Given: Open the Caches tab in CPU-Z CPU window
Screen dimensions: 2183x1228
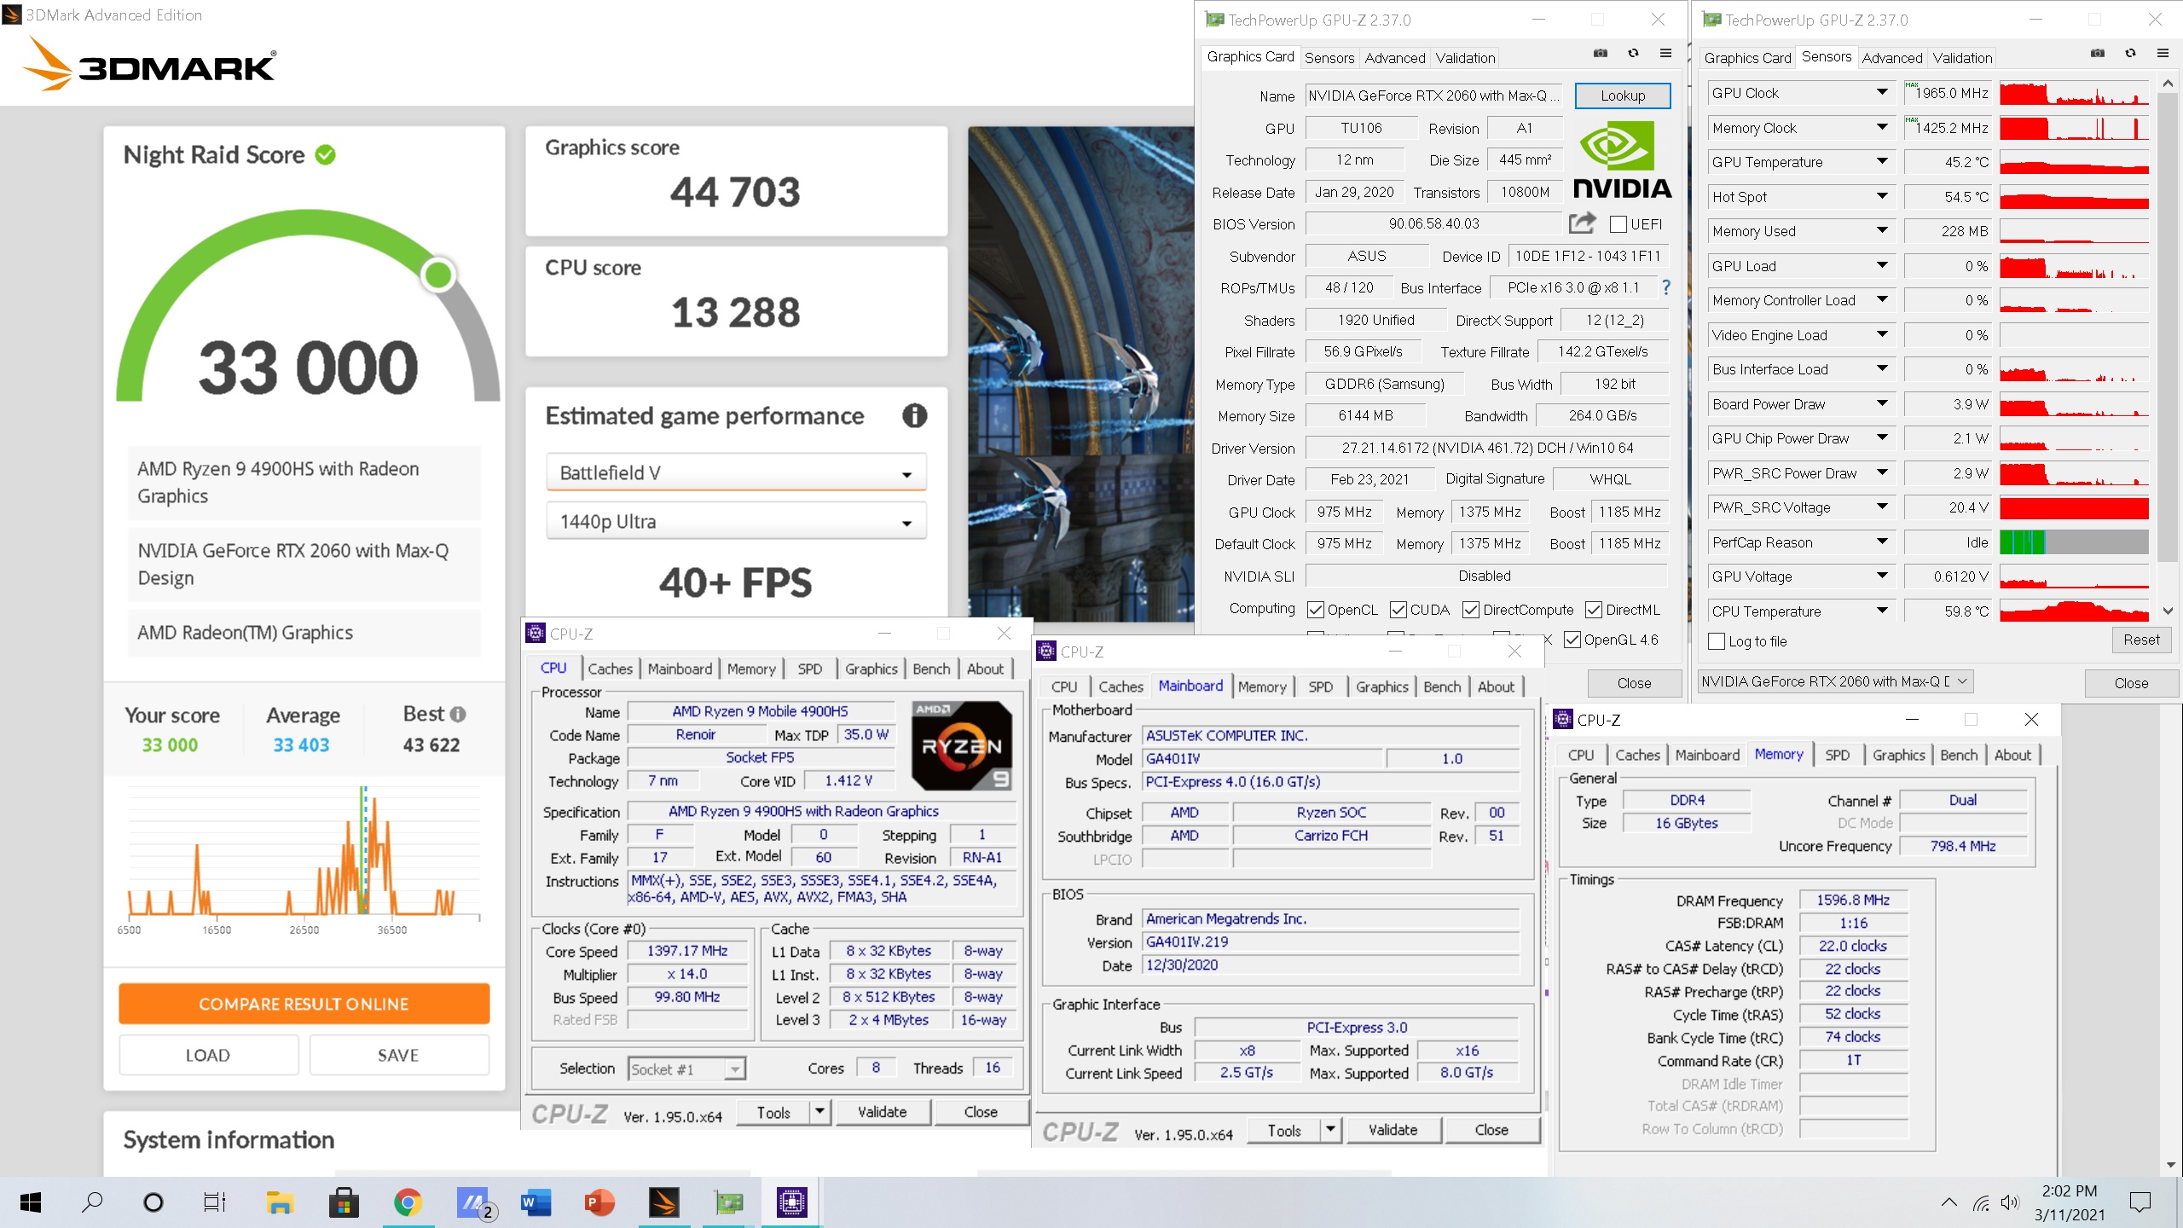Looking at the screenshot, I should coord(610,669).
